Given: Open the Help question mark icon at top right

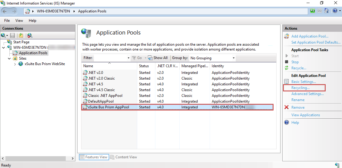Looking at the screenshot, I should [335, 11].
